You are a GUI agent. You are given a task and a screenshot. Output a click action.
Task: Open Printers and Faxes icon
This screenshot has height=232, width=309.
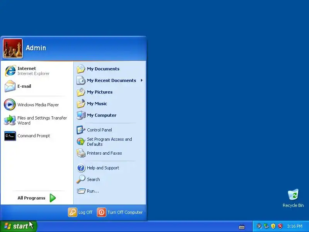coord(81,153)
